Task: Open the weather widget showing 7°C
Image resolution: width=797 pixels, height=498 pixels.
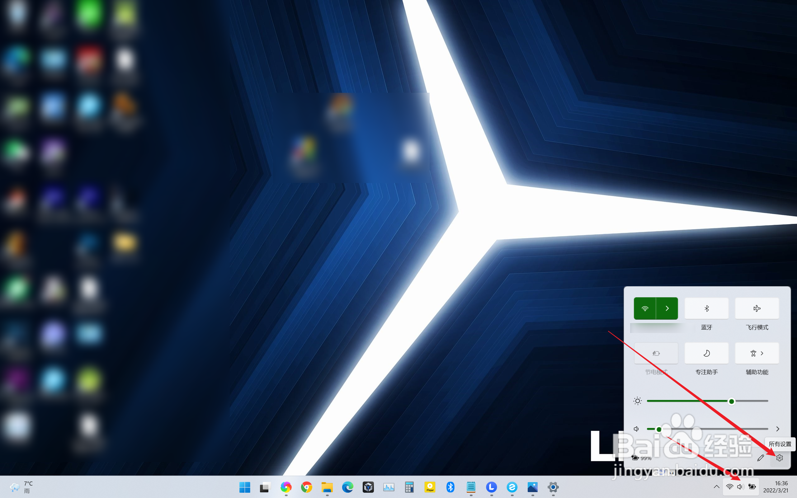Action: [21, 487]
